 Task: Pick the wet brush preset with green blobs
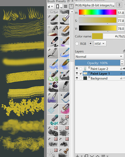53,75
